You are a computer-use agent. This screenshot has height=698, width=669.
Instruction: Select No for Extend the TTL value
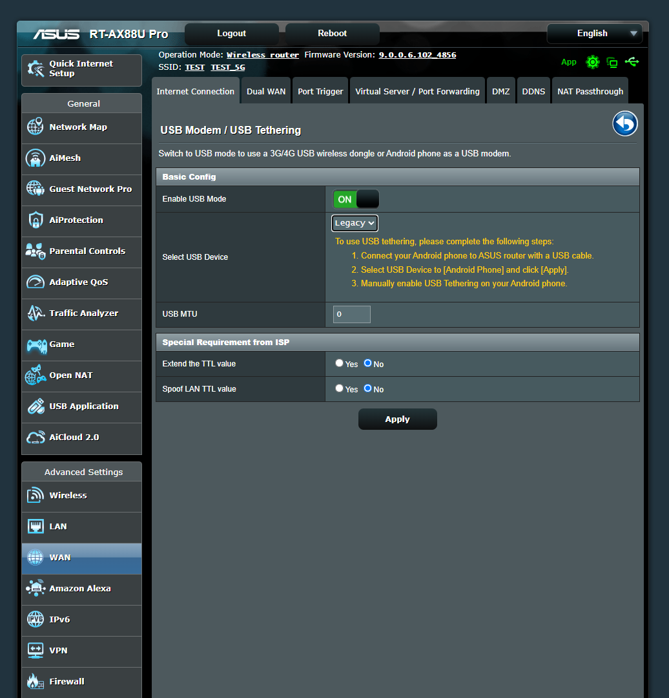(x=367, y=363)
